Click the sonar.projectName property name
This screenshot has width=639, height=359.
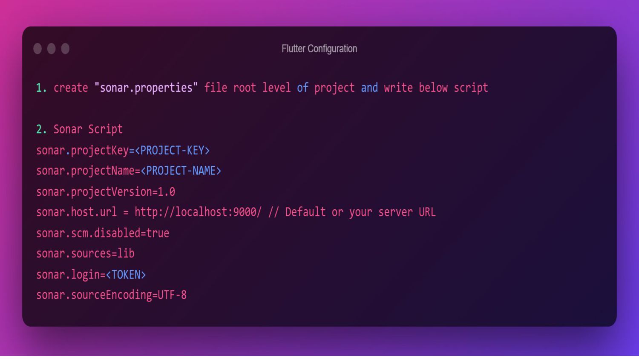(85, 171)
